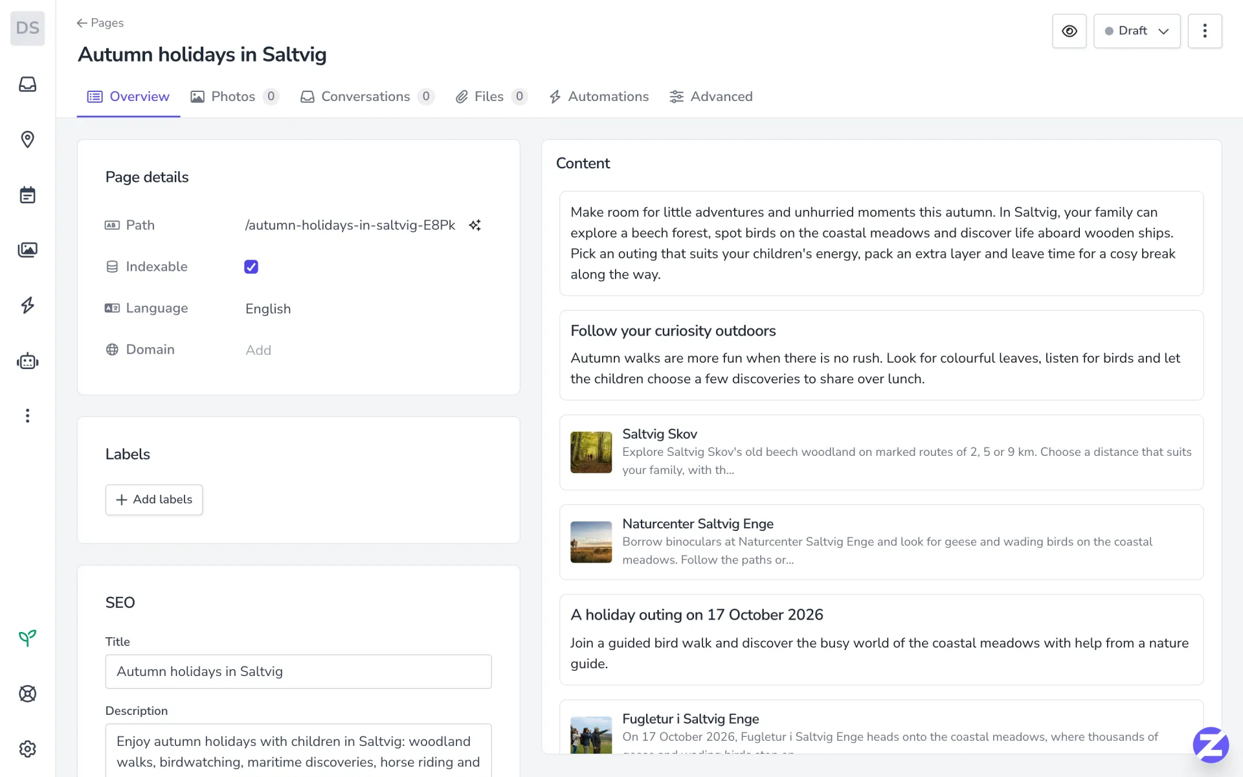Open the Fugletur i Saltvig Enge thumbnail
The image size is (1243, 777).
[x=591, y=735]
